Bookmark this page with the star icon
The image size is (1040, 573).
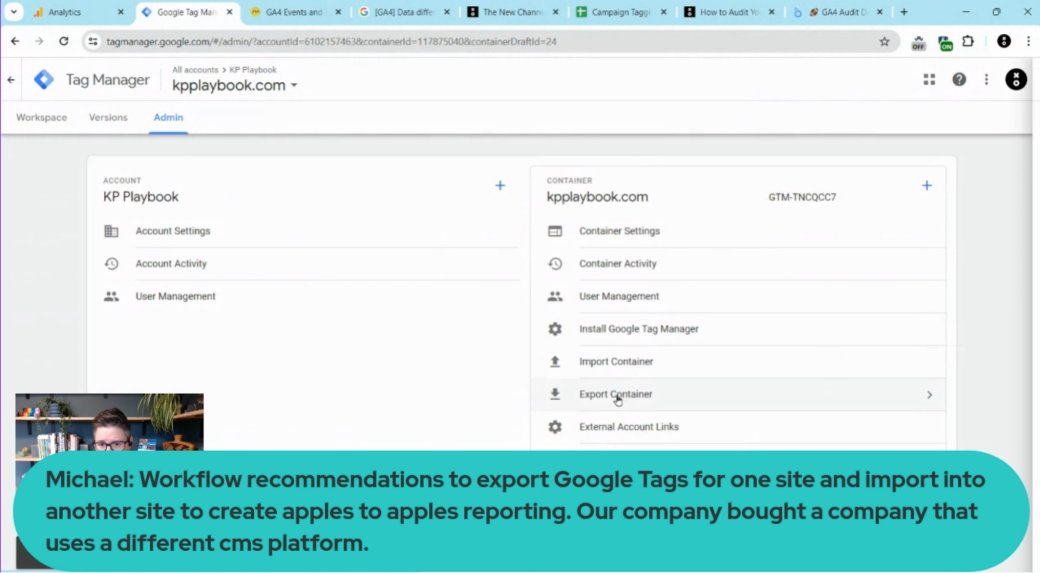pyautogui.click(x=884, y=42)
